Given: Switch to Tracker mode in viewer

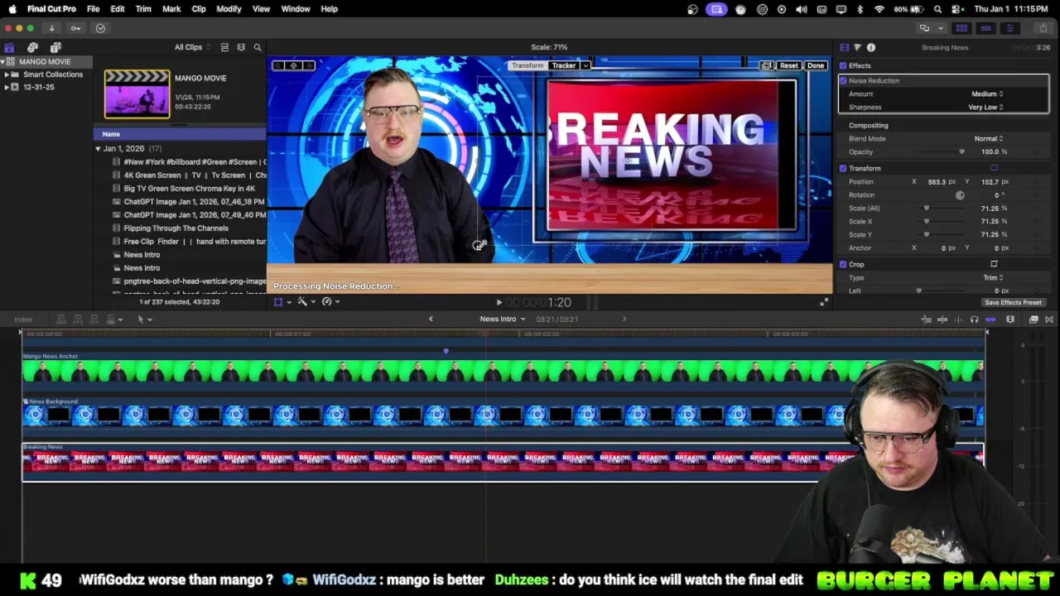Looking at the screenshot, I should tap(564, 65).
